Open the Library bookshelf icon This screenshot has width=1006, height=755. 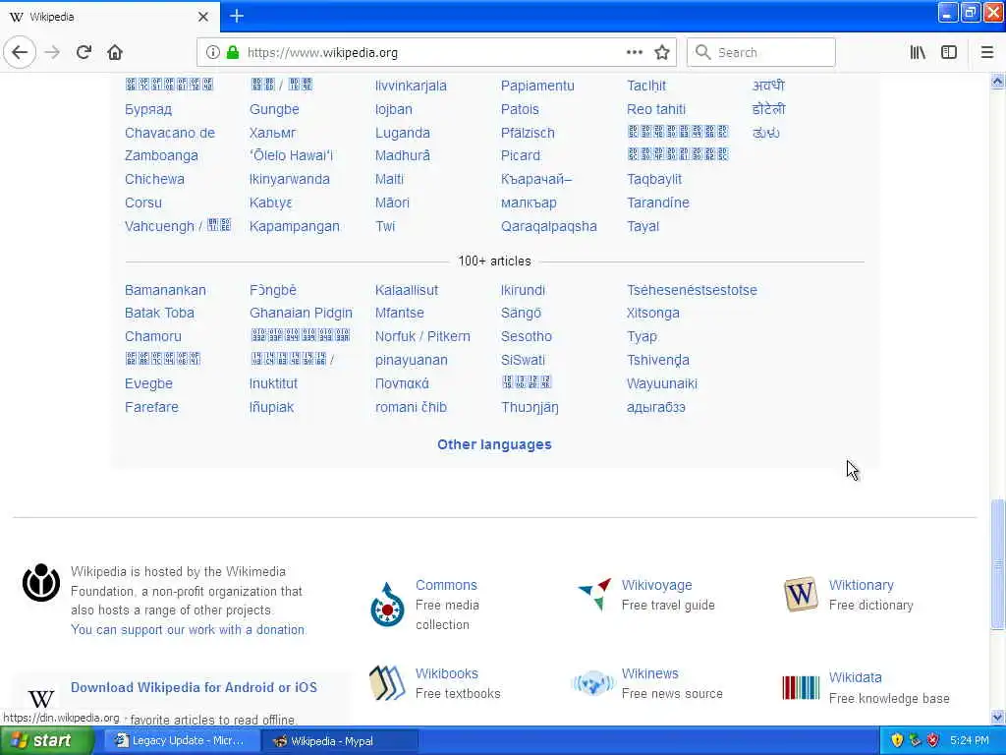[918, 53]
